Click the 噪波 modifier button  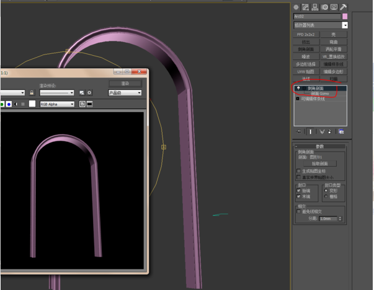(x=306, y=57)
